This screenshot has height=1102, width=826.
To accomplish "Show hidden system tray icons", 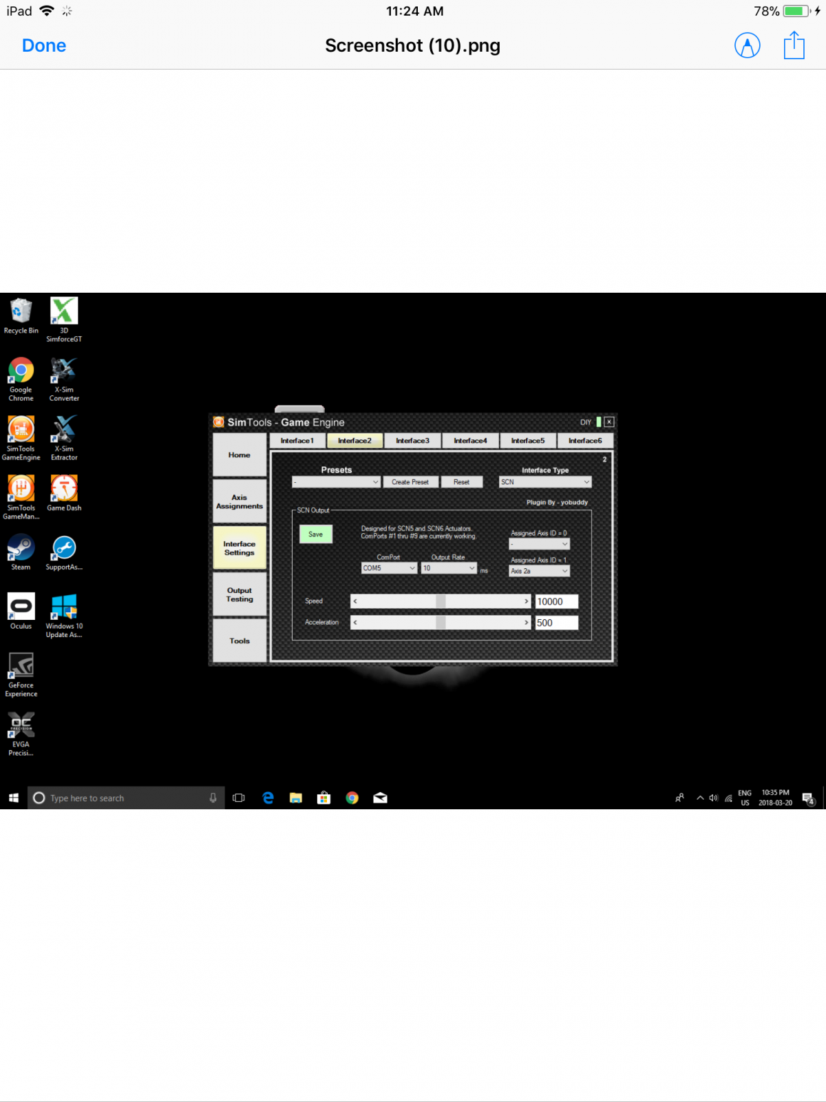I will pyautogui.click(x=700, y=798).
